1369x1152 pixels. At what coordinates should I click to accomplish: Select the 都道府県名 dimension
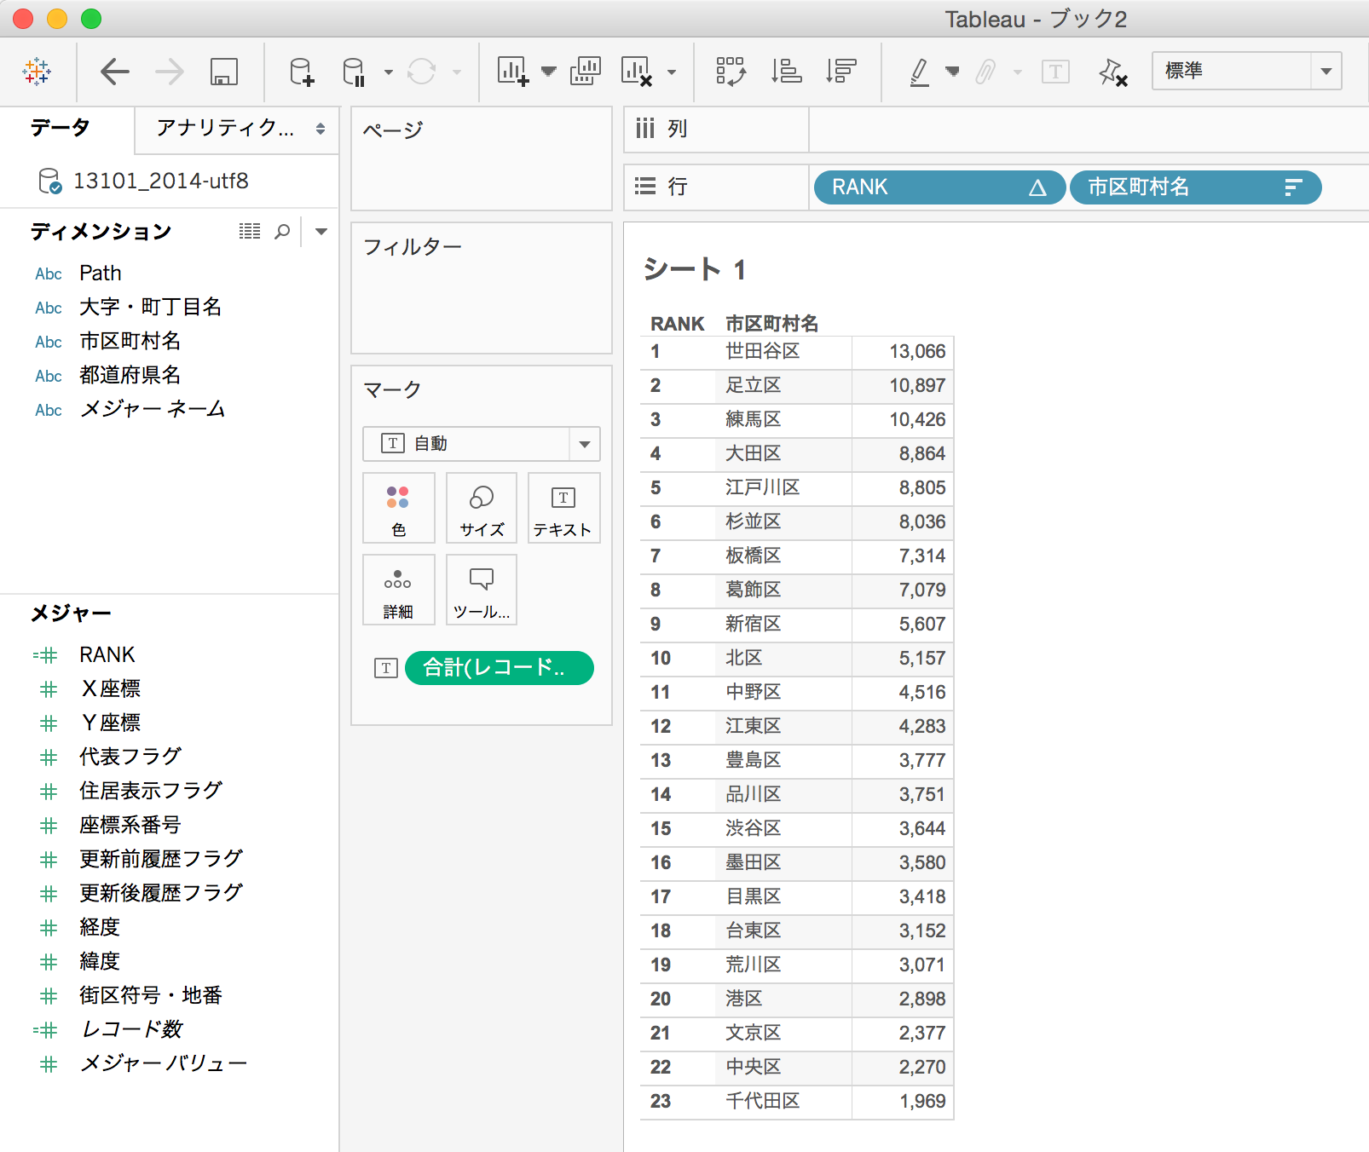[130, 376]
